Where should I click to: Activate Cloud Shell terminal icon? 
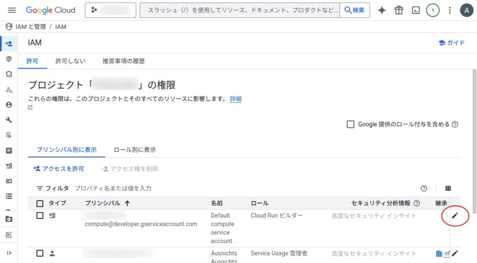pyautogui.click(x=416, y=10)
